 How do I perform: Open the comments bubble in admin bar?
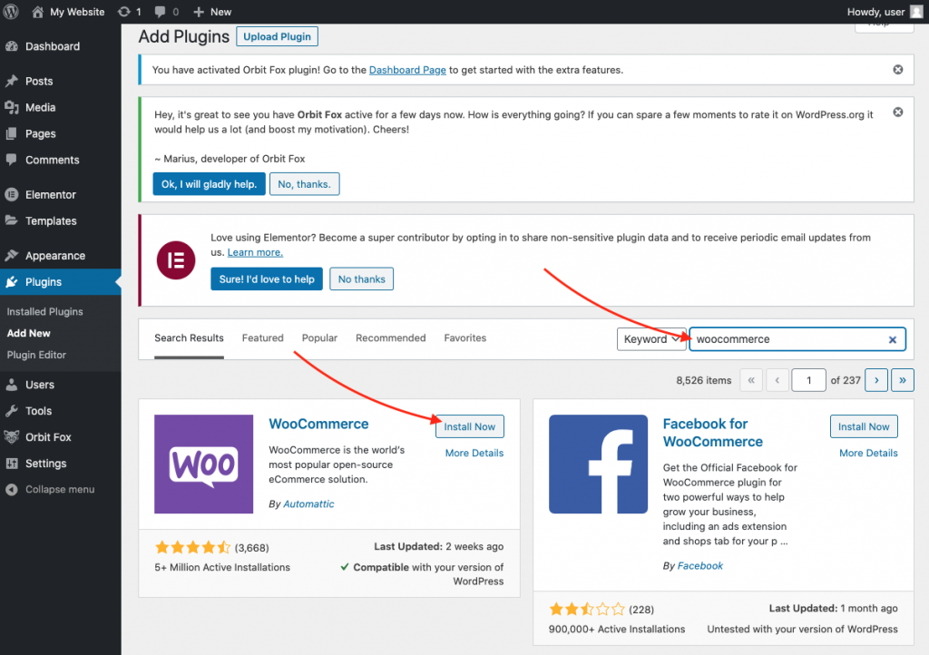pos(160,12)
